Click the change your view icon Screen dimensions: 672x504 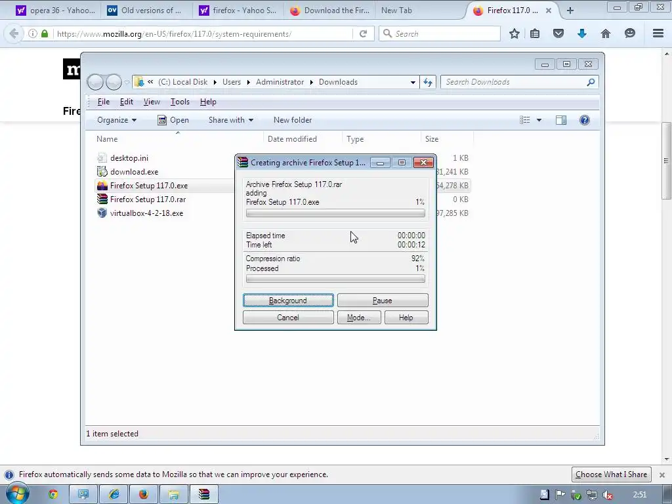coord(525,120)
